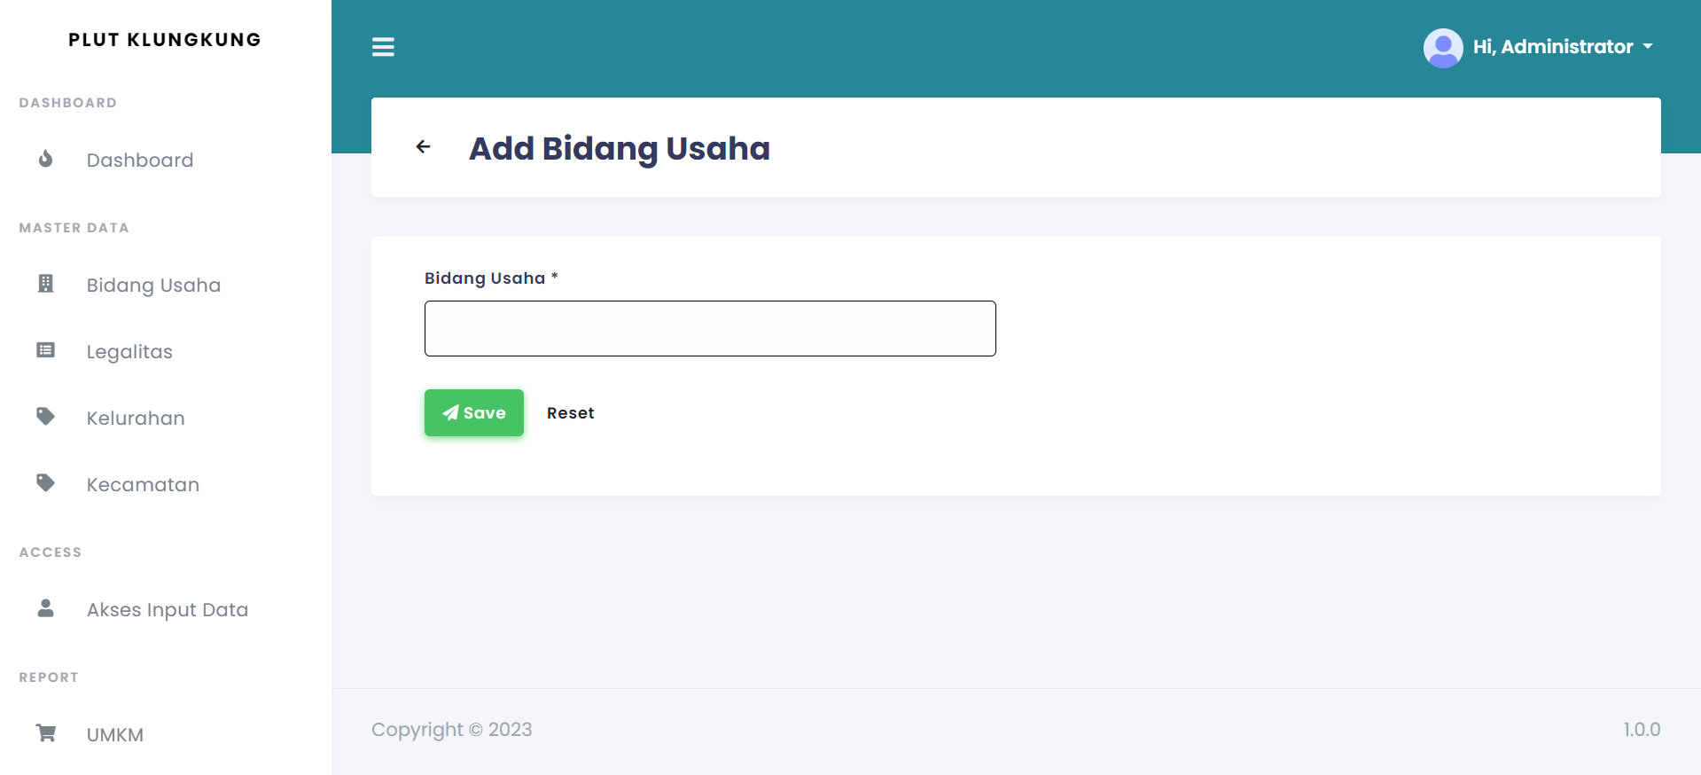Click Reset to clear the form
Screen dimensions: 1701x775
[x=570, y=412]
